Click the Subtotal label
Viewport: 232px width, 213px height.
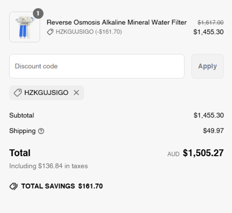click(21, 115)
